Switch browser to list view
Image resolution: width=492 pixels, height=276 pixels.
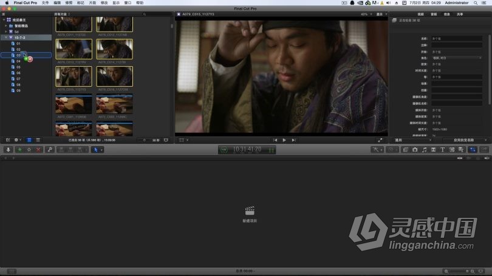point(38,140)
